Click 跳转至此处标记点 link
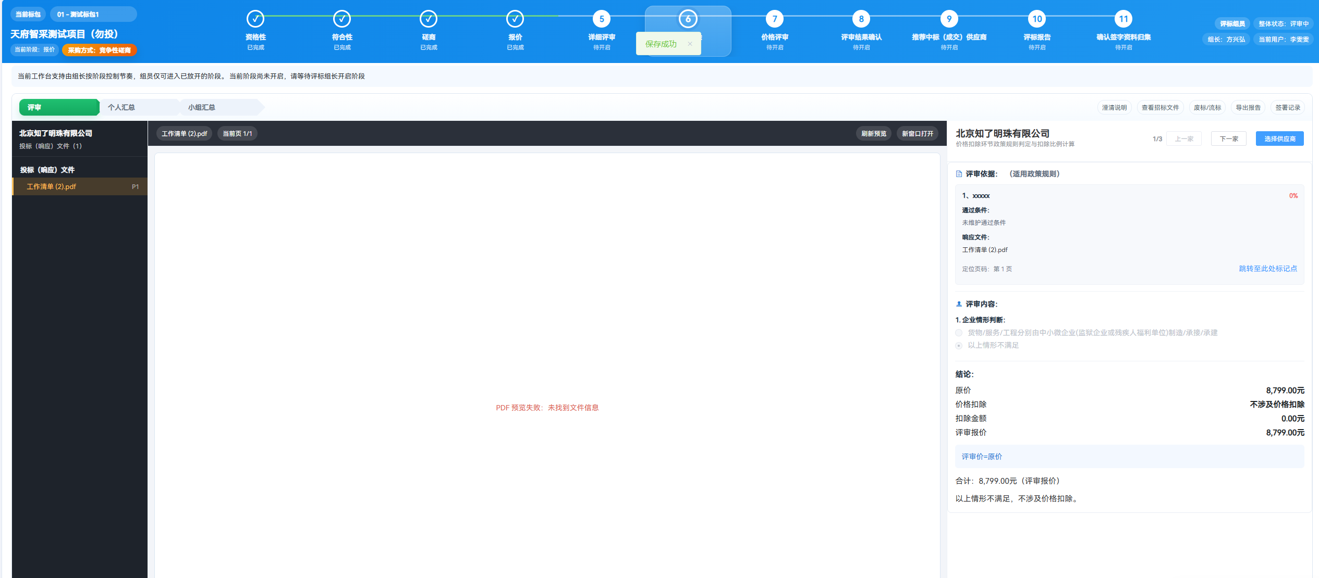Viewport: 1319px width, 578px height. click(x=1268, y=269)
